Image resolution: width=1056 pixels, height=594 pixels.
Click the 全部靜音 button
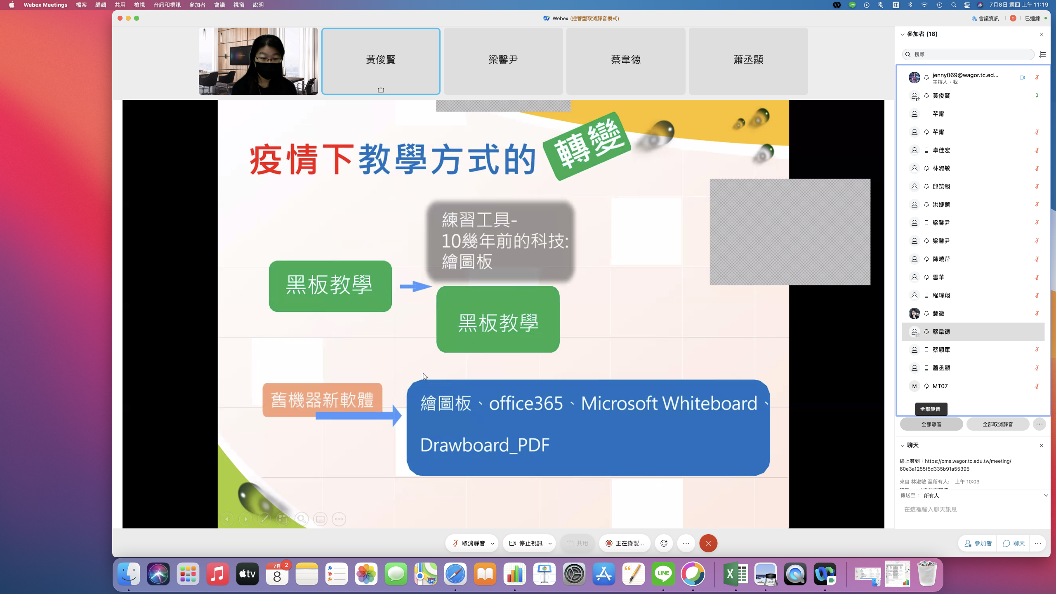[931, 424]
